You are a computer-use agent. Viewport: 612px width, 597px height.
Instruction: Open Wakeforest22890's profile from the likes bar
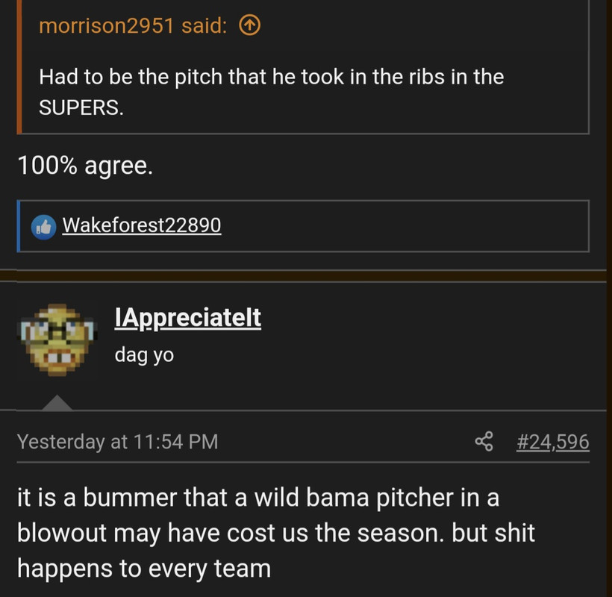coord(142,225)
